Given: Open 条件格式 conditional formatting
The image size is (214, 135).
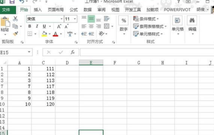Looking at the screenshot, I should (x=146, y=19).
